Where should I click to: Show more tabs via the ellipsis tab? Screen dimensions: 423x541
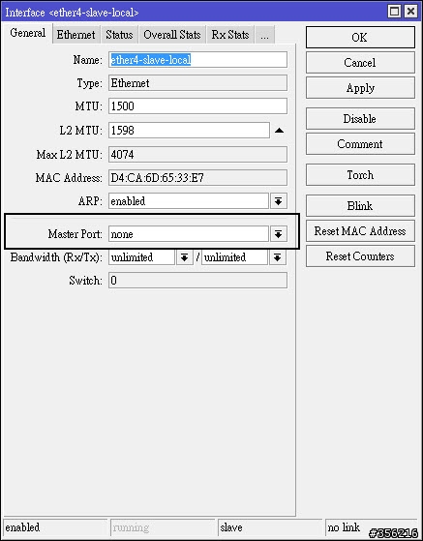click(x=264, y=35)
